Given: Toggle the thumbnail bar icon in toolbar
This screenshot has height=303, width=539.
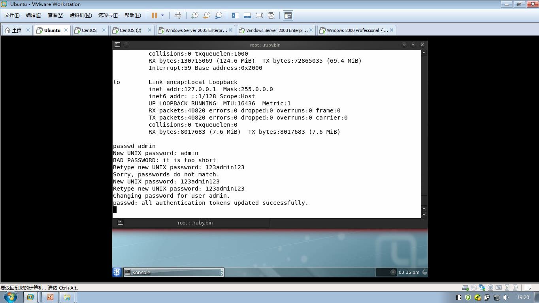Looking at the screenshot, I should point(247,15).
